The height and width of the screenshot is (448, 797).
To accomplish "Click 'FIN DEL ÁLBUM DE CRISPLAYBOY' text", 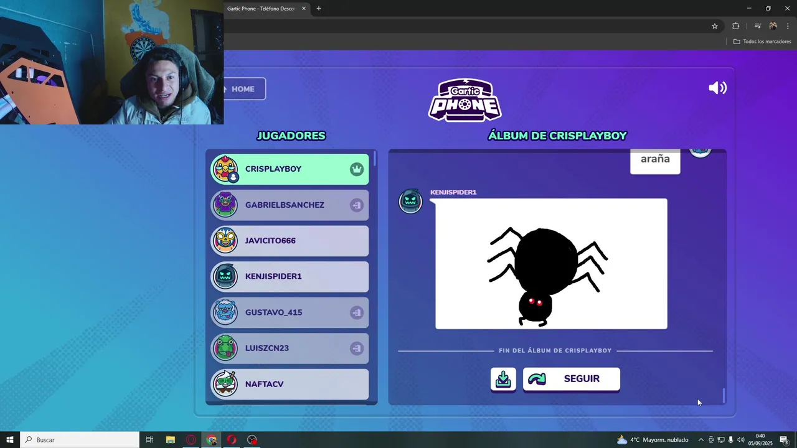I will 555,351.
